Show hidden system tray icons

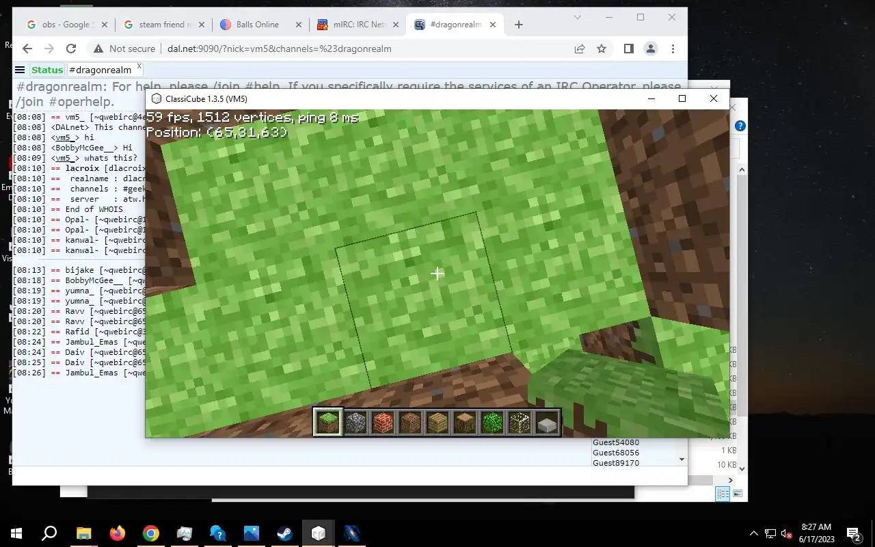[754, 533]
